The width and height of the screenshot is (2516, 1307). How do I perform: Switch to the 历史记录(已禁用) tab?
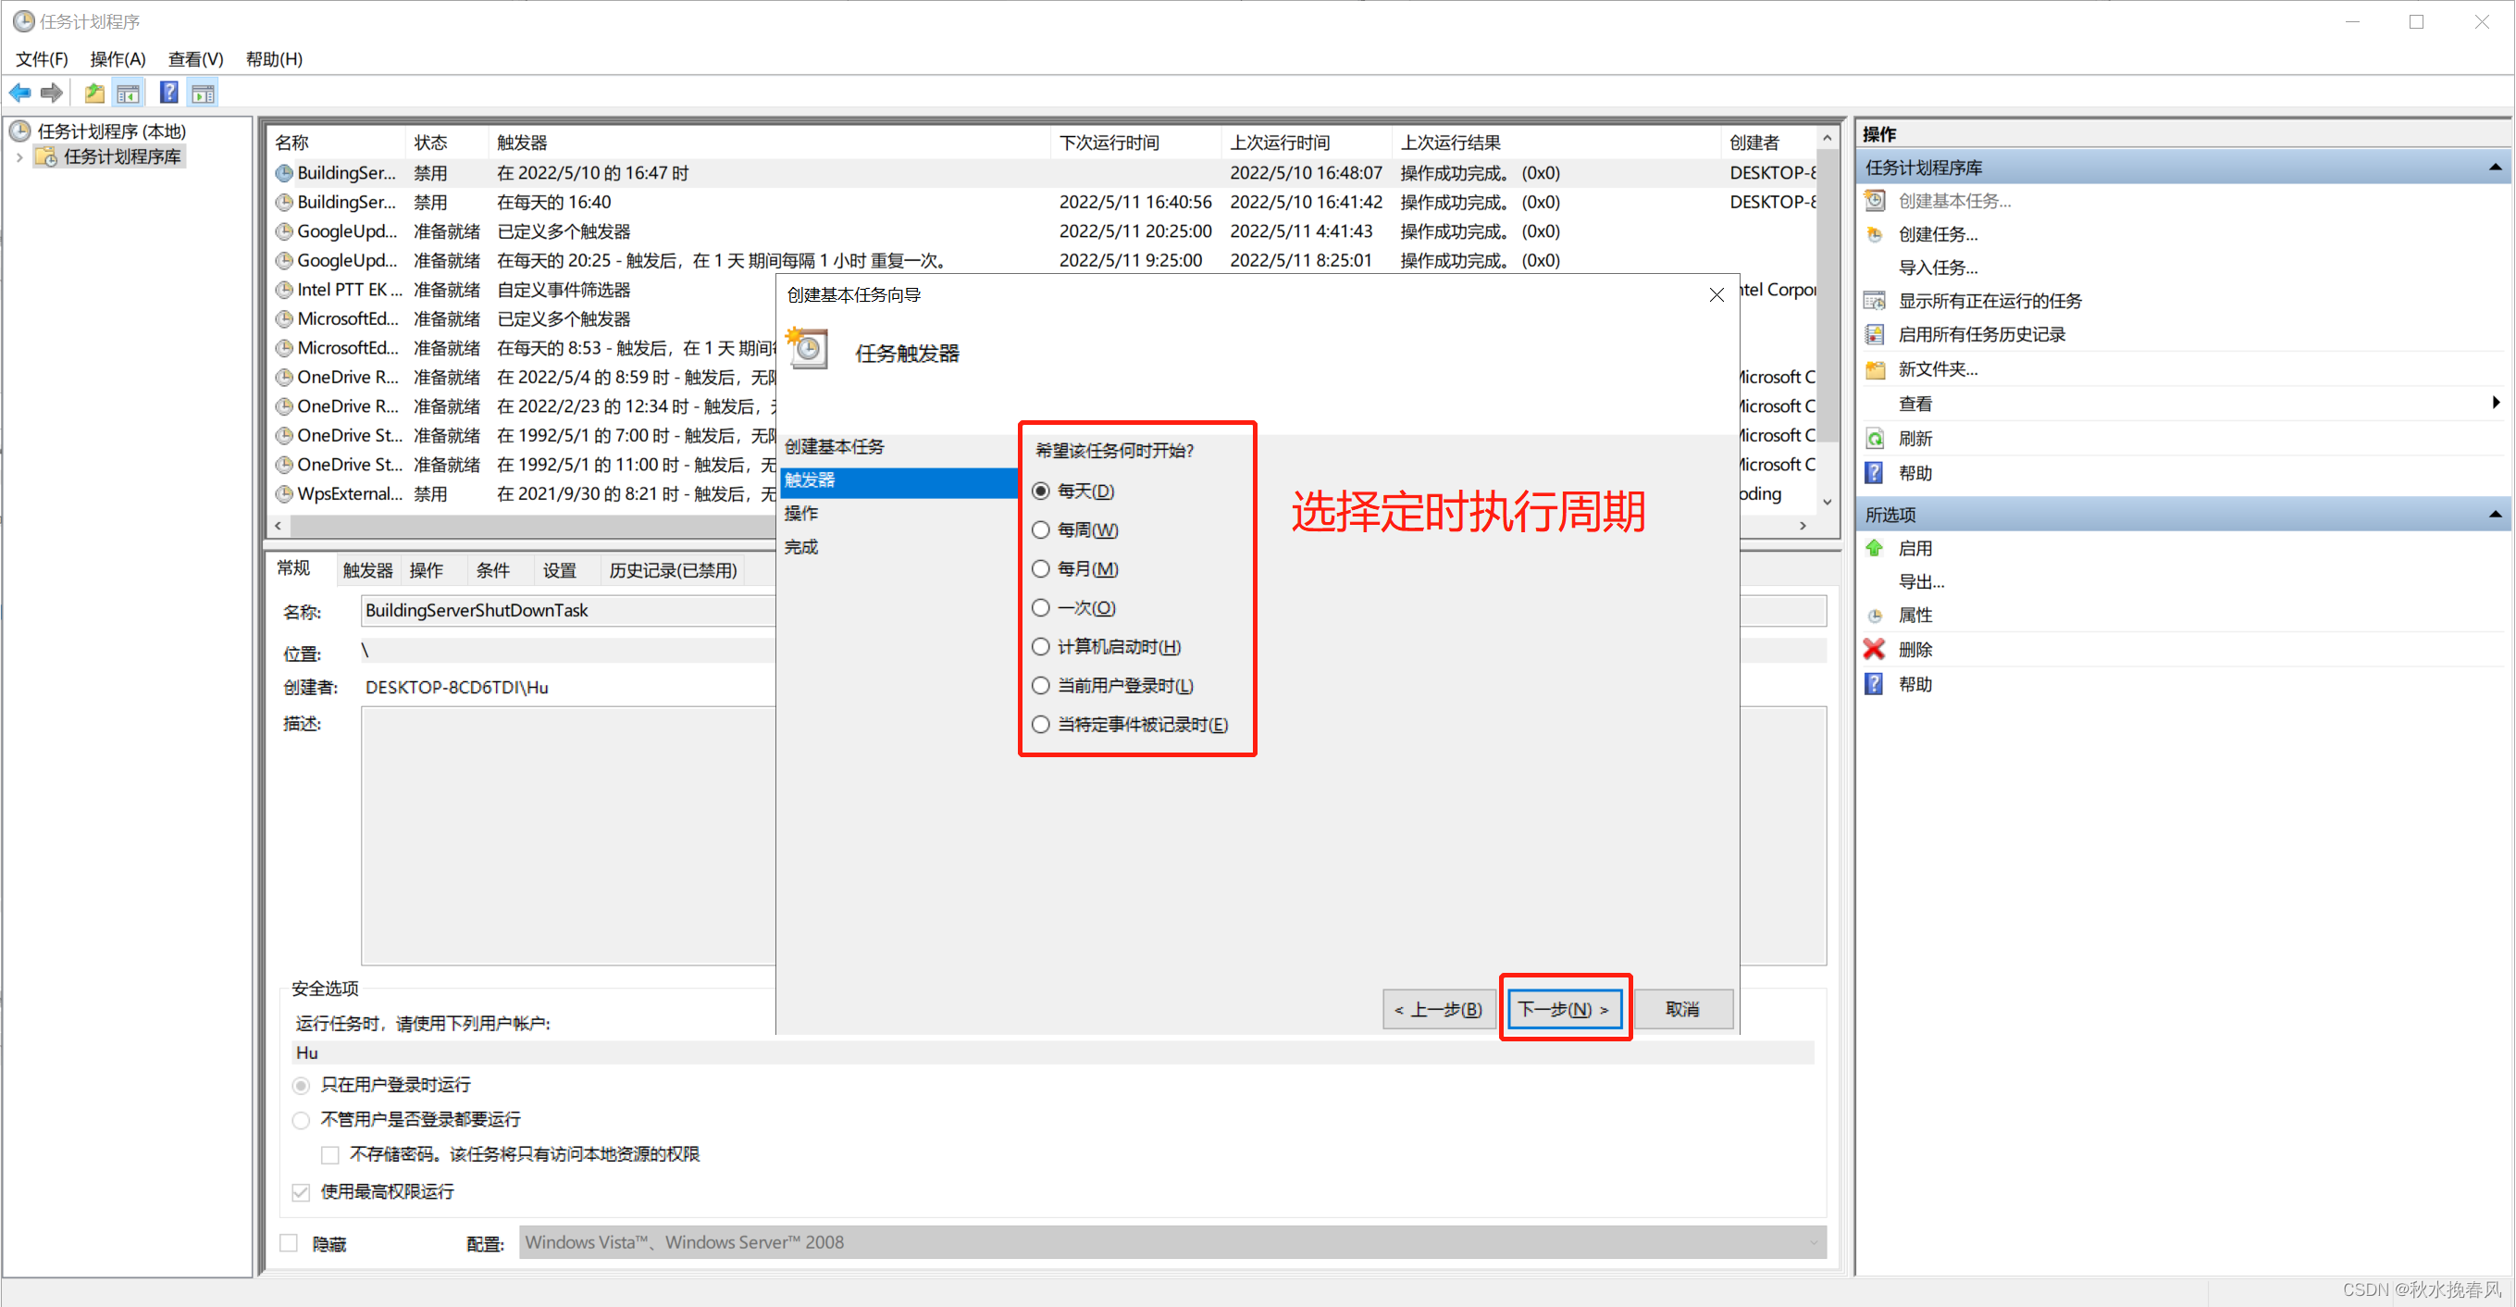[x=673, y=570]
